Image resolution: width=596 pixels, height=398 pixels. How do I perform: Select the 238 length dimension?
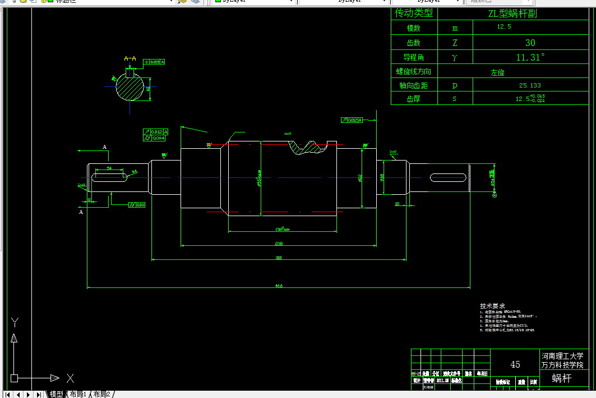279,244
